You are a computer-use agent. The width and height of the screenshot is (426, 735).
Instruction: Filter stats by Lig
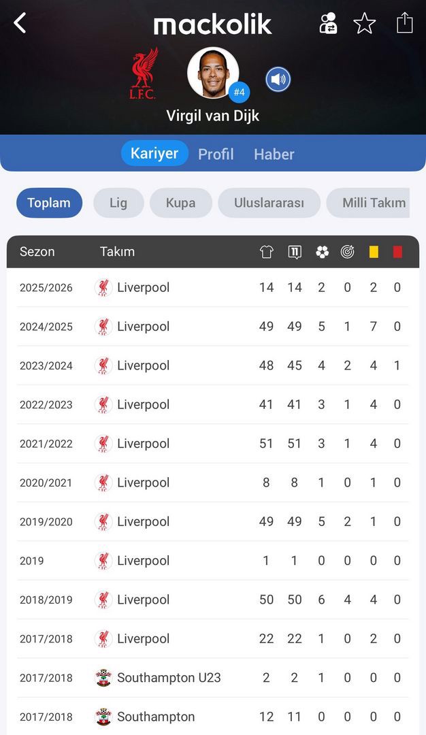click(118, 203)
